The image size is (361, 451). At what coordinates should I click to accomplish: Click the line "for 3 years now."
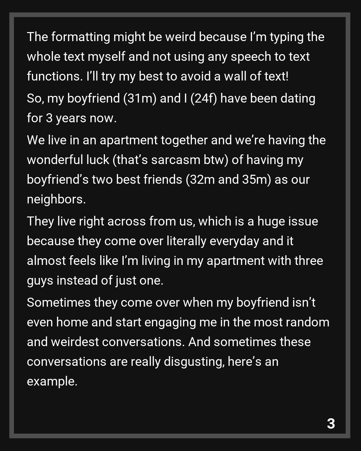click(72, 118)
